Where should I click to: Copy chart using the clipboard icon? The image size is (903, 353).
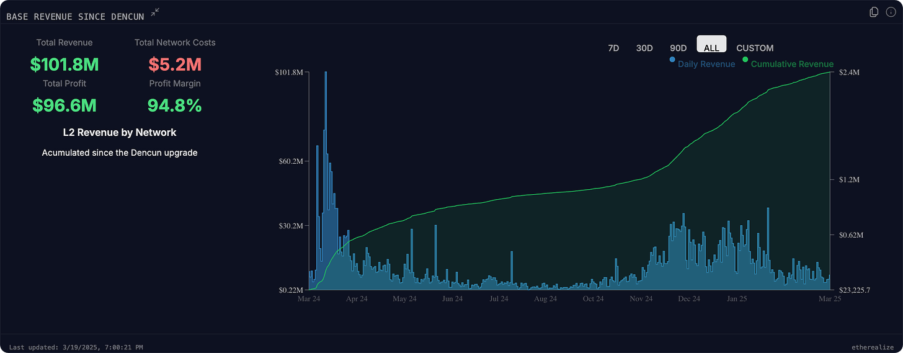[874, 12]
